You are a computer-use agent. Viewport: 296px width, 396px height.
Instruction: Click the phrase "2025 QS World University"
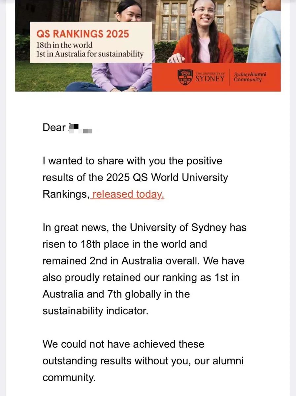167,178
